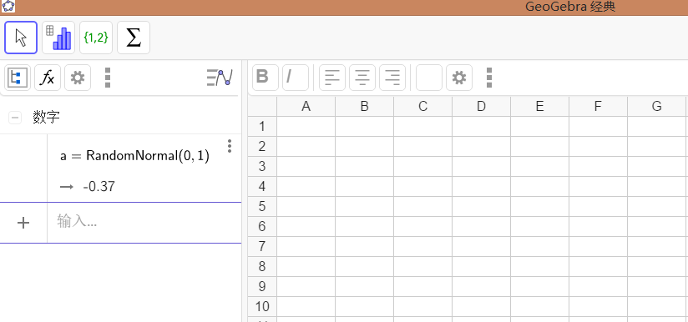Select spreadsheet row 10 header
The image size is (688, 322).
coord(262,306)
